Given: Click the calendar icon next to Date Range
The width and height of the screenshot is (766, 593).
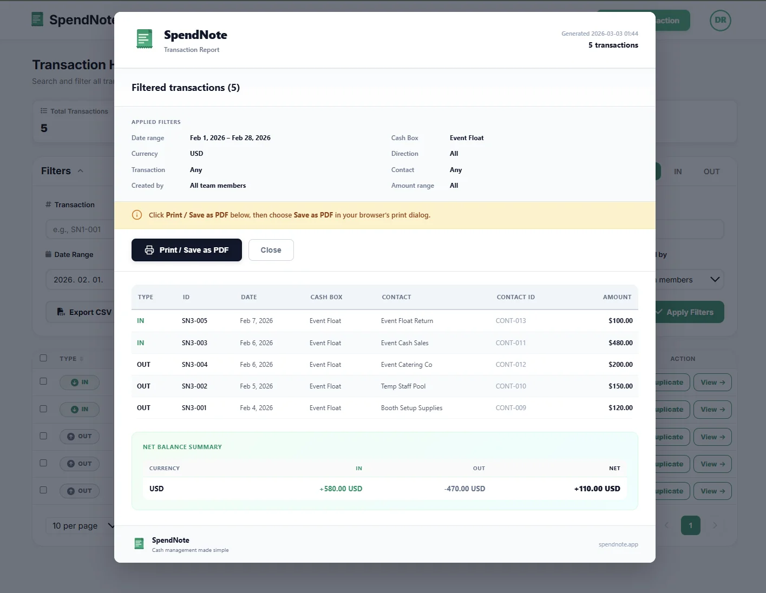Looking at the screenshot, I should point(48,254).
